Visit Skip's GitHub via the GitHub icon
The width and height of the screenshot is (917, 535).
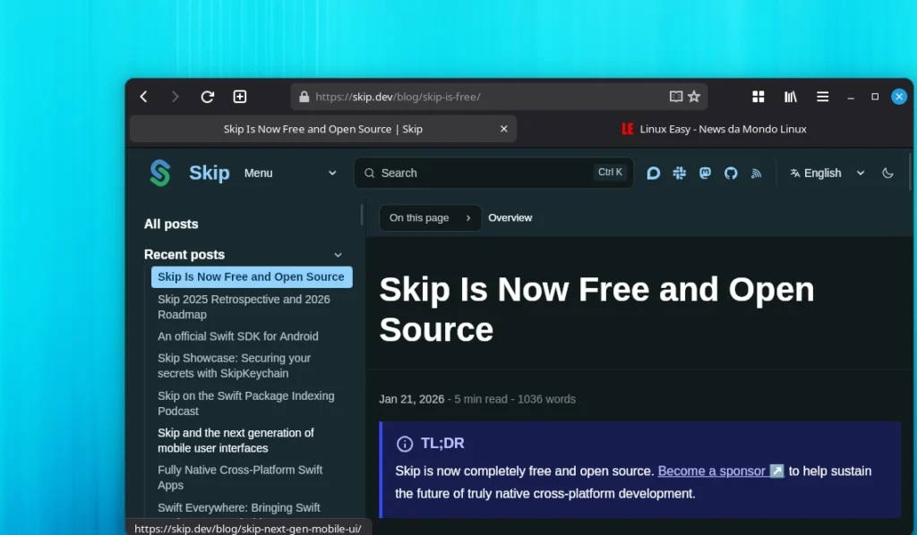[731, 173]
